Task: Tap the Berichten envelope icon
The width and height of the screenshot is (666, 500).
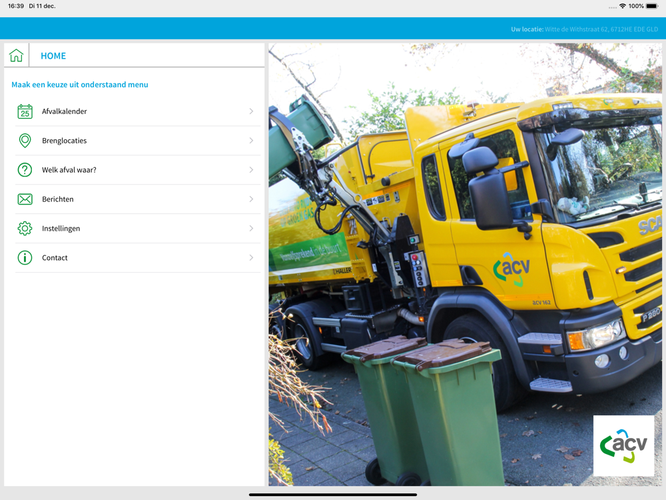Action: tap(25, 199)
